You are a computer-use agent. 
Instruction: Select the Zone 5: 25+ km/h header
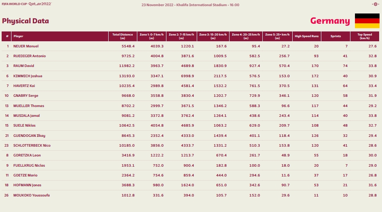[277, 36]
